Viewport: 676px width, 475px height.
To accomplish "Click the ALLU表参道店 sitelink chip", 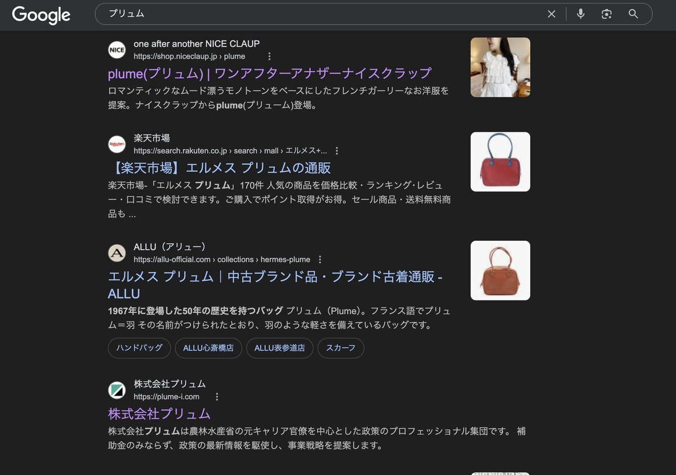I will click(x=279, y=348).
